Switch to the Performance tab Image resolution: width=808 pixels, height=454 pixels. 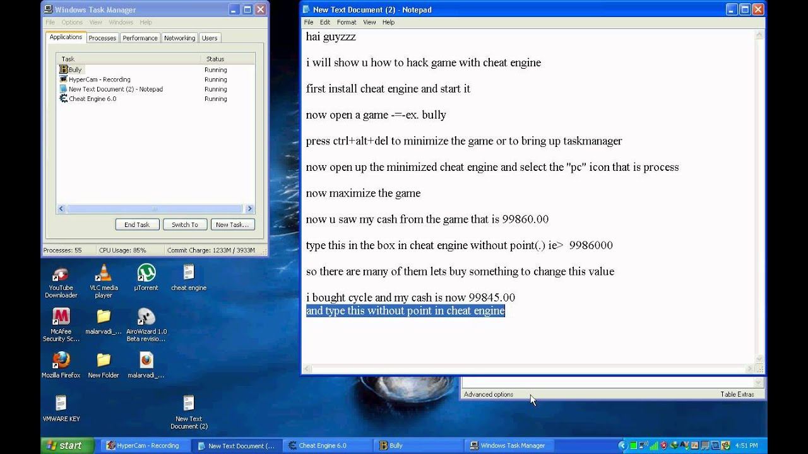point(140,38)
